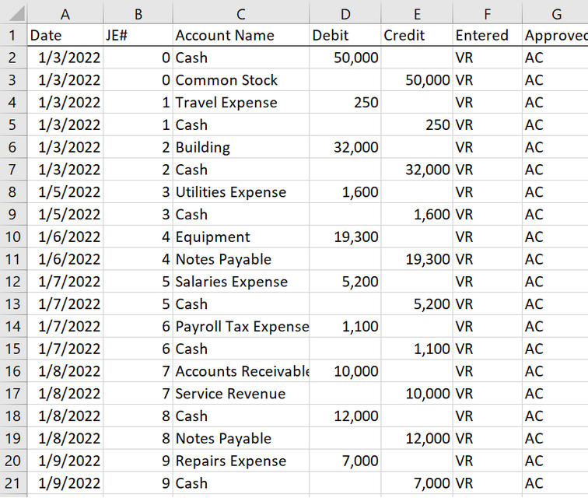Select column E header
Screen dimensions: 588x498
click(417, 13)
